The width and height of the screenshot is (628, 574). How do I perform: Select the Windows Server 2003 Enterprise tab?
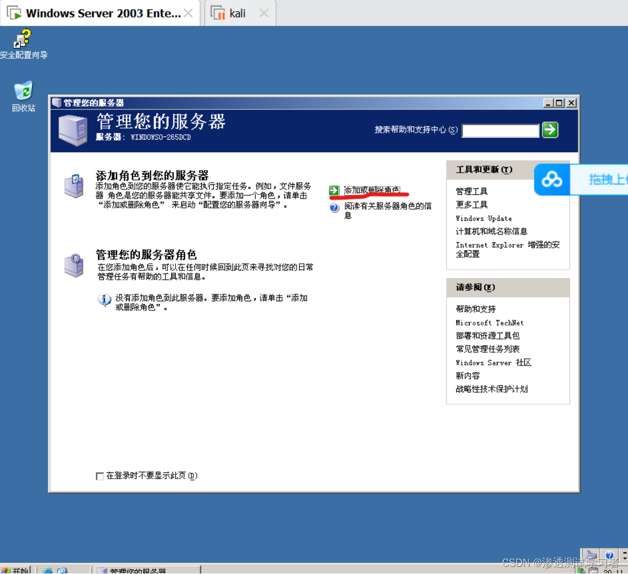click(100, 13)
